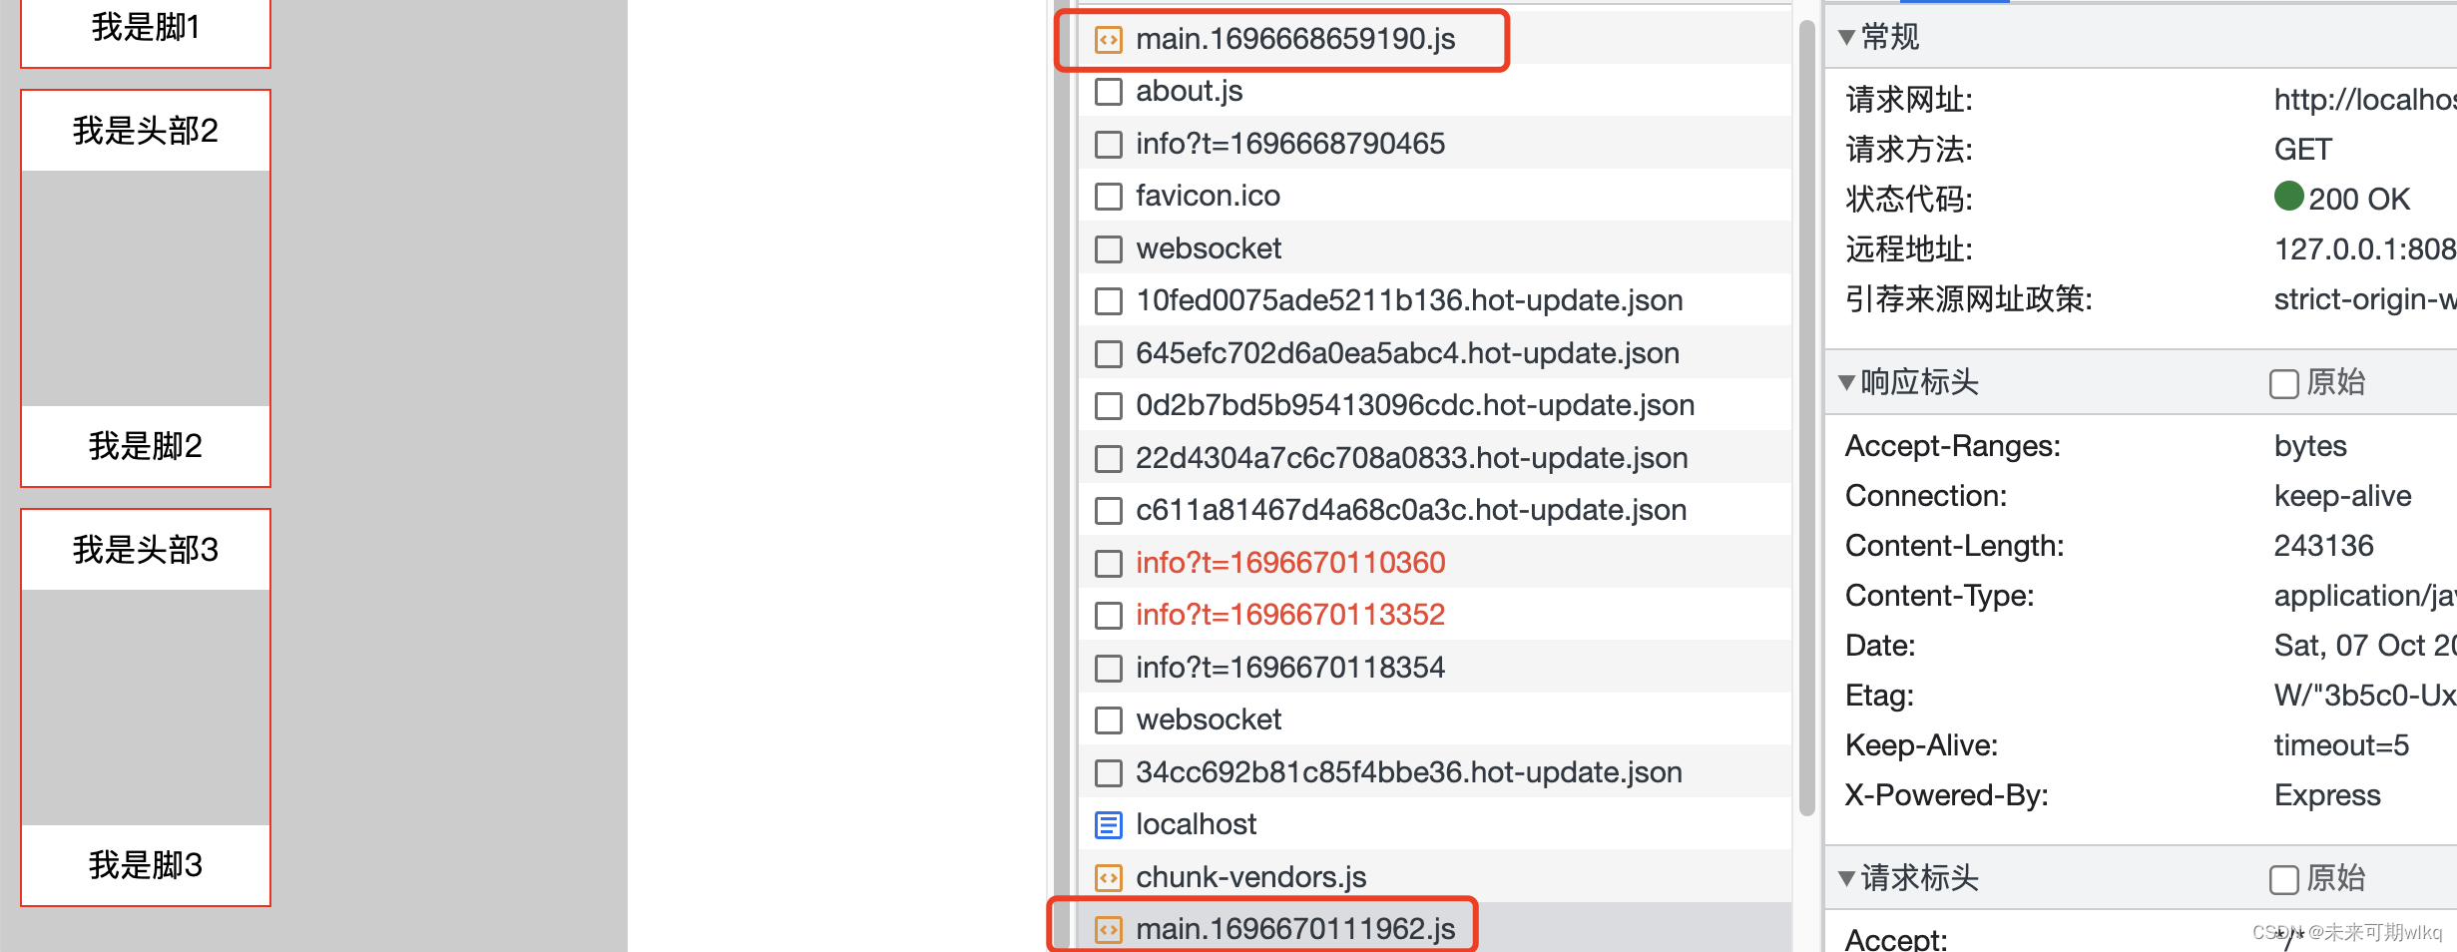Viewport: 2457px width, 952px height.
Task: Click icon beside 645efc702d6a0ea5abc4.hot-update.json
Action: pyautogui.click(x=1109, y=354)
